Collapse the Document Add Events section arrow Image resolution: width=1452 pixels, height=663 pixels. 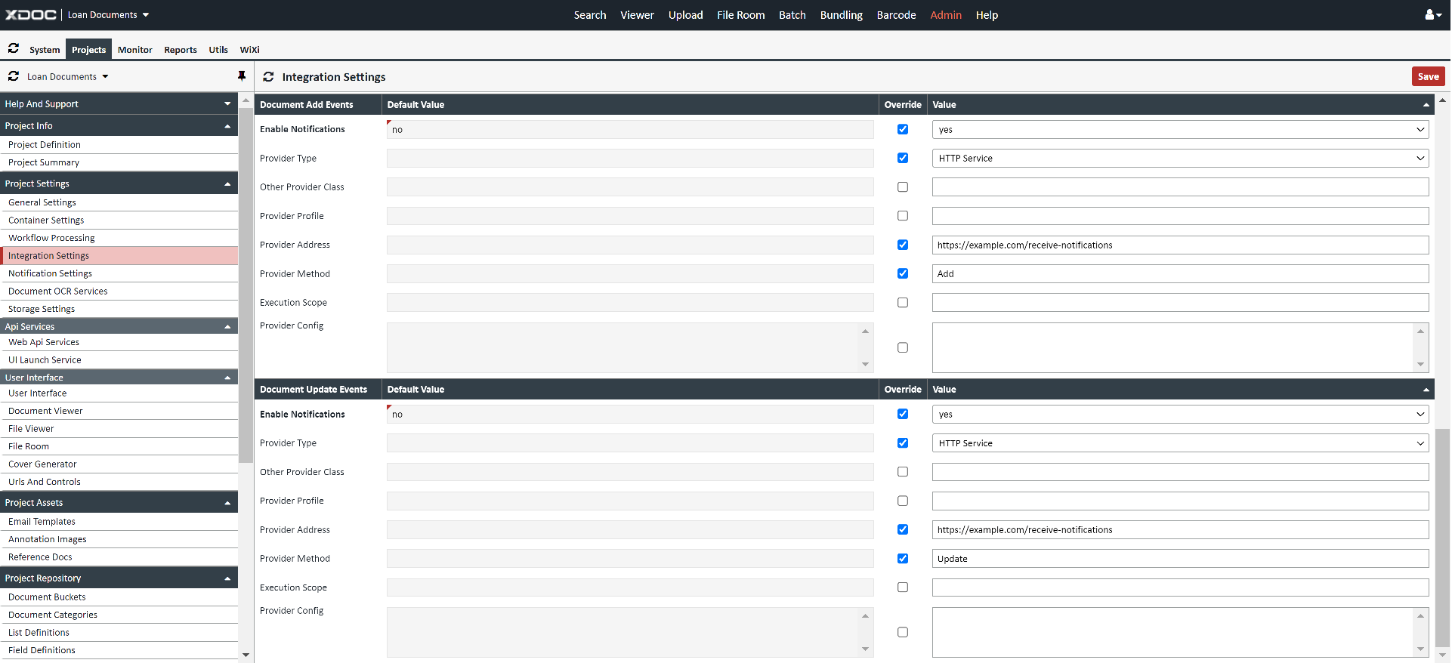point(1426,105)
